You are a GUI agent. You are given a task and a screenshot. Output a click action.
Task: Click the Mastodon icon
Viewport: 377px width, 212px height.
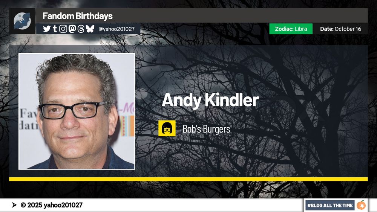coord(72,29)
